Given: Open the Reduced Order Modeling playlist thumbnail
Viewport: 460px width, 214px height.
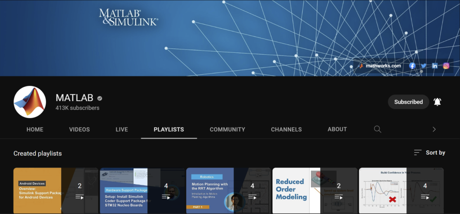Looking at the screenshot, I should coord(315,191).
